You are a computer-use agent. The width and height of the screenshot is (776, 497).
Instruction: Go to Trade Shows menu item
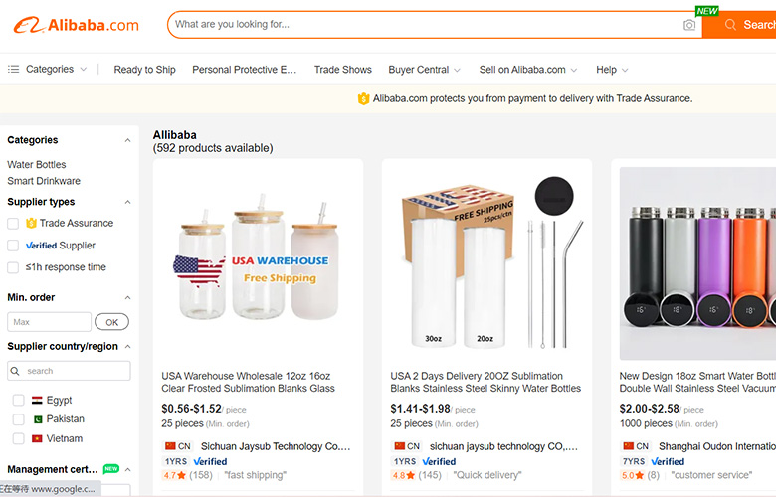(x=342, y=70)
